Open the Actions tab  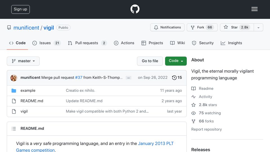click(x=124, y=43)
